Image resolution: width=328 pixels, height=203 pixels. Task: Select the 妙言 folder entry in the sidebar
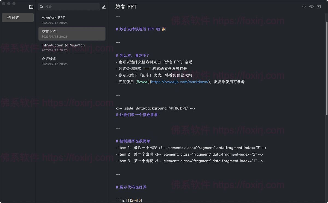(x=17, y=18)
